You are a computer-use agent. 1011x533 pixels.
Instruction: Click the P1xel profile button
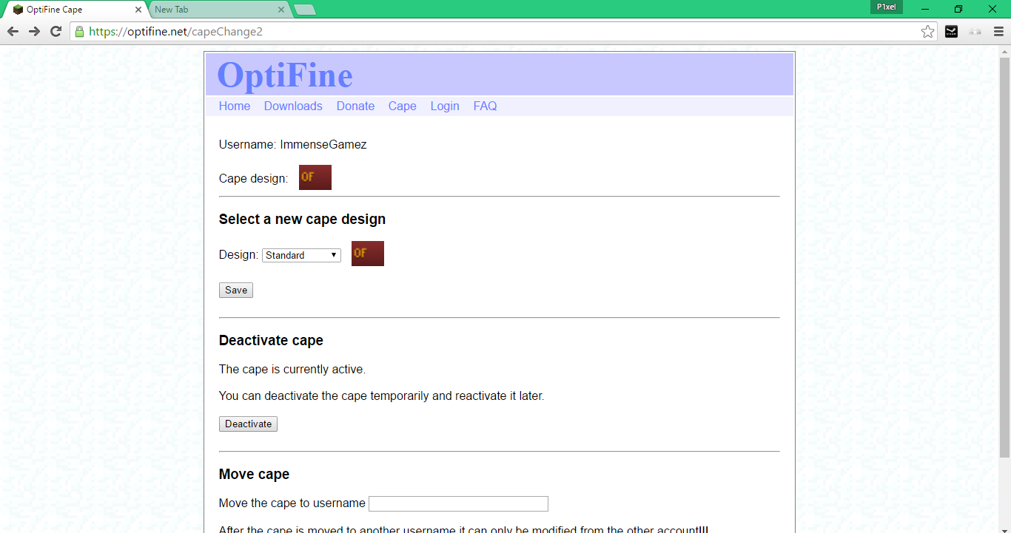(x=886, y=7)
